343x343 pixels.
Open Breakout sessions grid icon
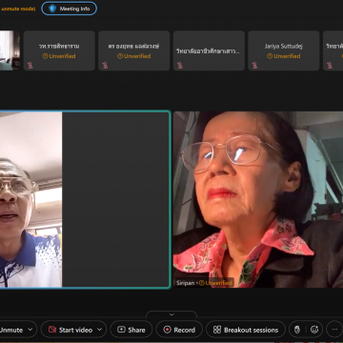pos(217,330)
